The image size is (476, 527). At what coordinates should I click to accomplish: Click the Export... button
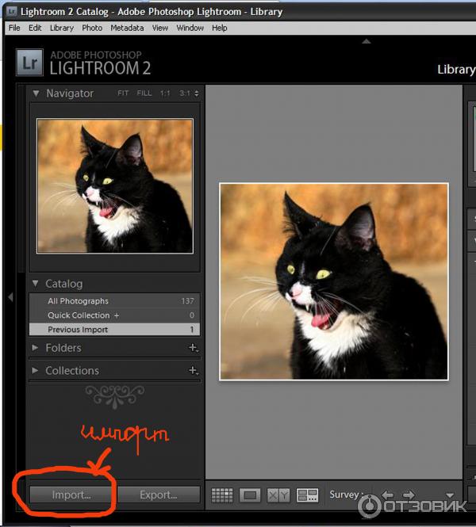(159, 495)
